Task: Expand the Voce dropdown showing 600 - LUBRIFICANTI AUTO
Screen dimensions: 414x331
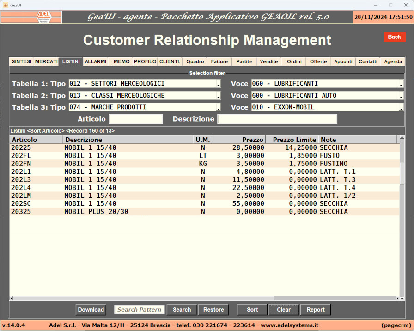Action: [401, 96]
